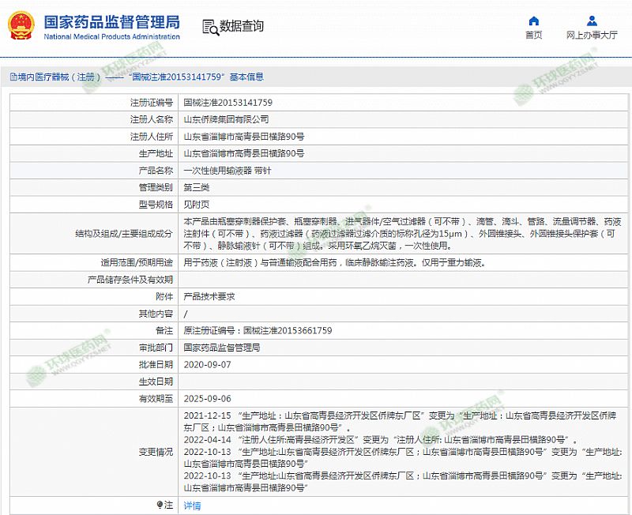Click the 网上办事大厅 person icon
The image size is (632, 515).
click(x=592, y=21)
